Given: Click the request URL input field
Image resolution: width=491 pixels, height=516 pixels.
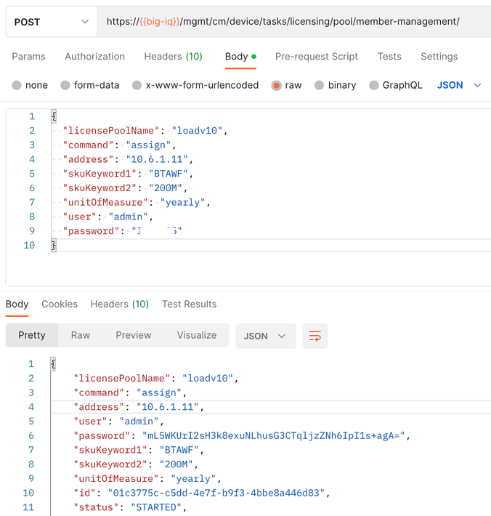Looking at the screenshot, I should click(291, 22).
